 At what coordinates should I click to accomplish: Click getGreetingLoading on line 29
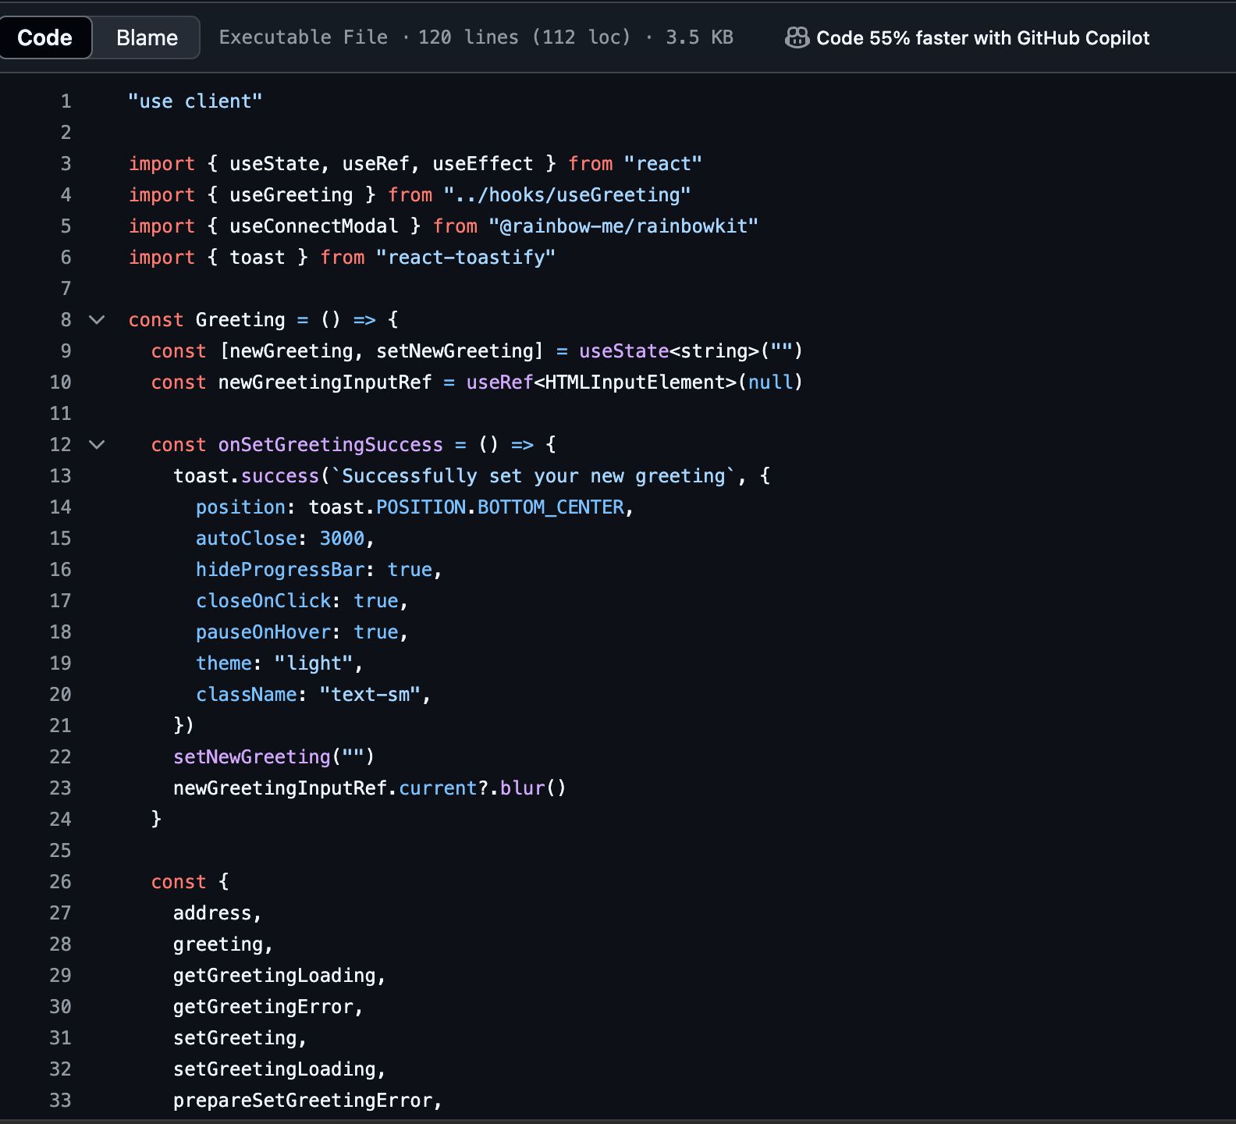(x=274, y=975)
